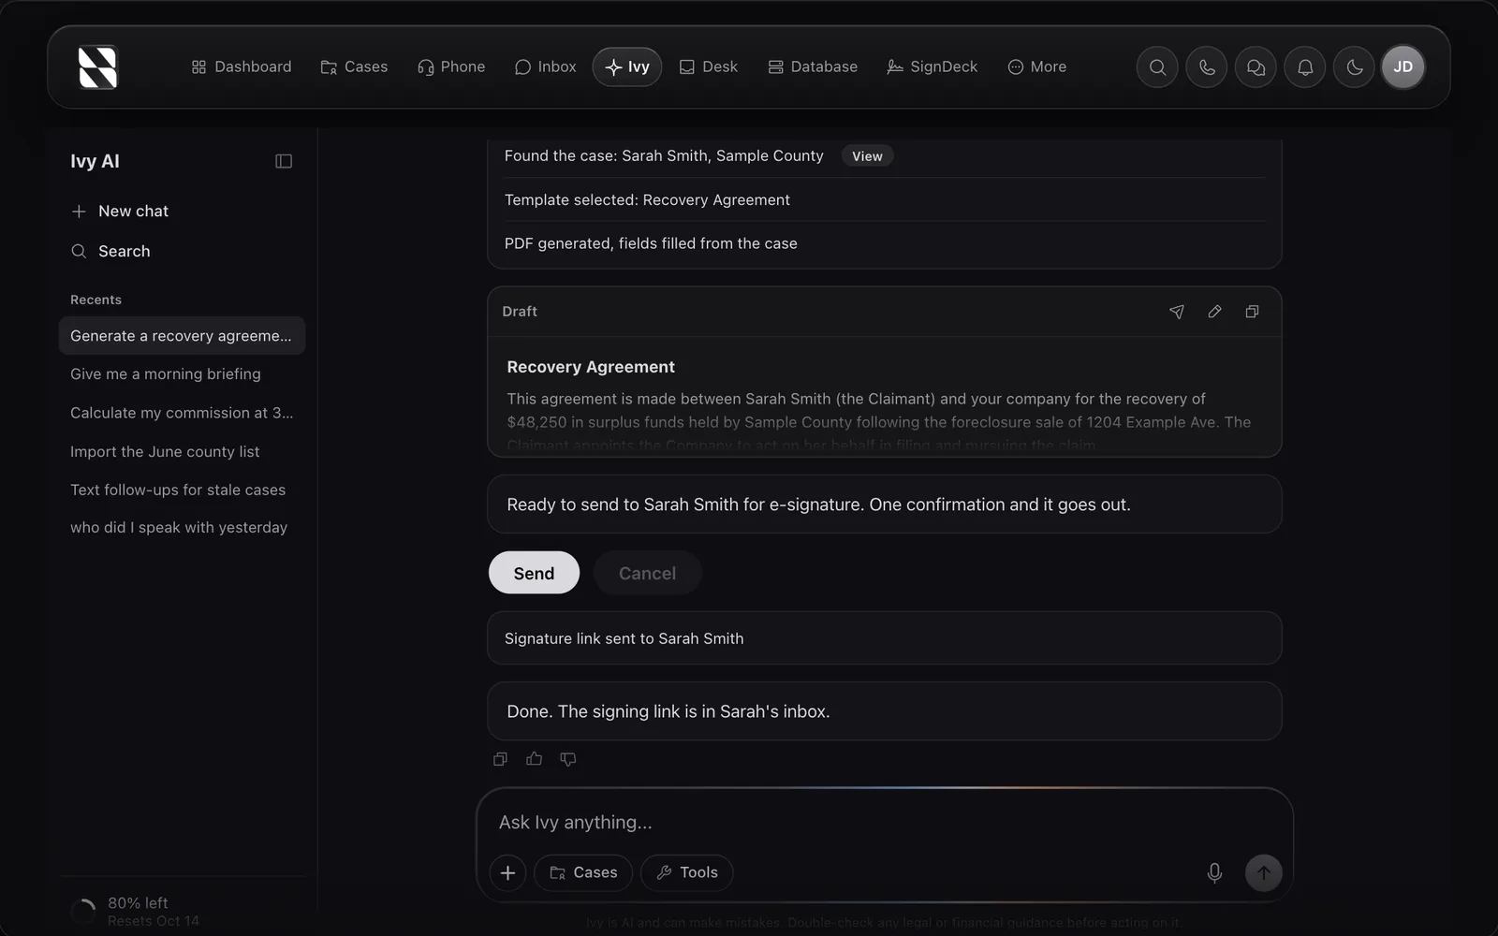The image size is (1498, 936).
Task: Copy Ivy's response below the message
Action: coord(500,759)
